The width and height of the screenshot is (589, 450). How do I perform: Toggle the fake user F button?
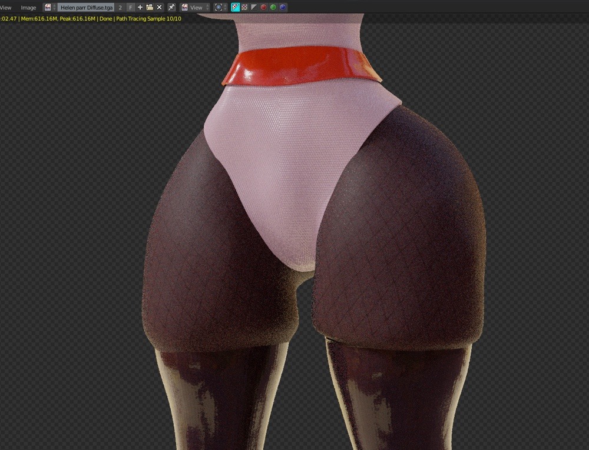[x=130, y=8]
